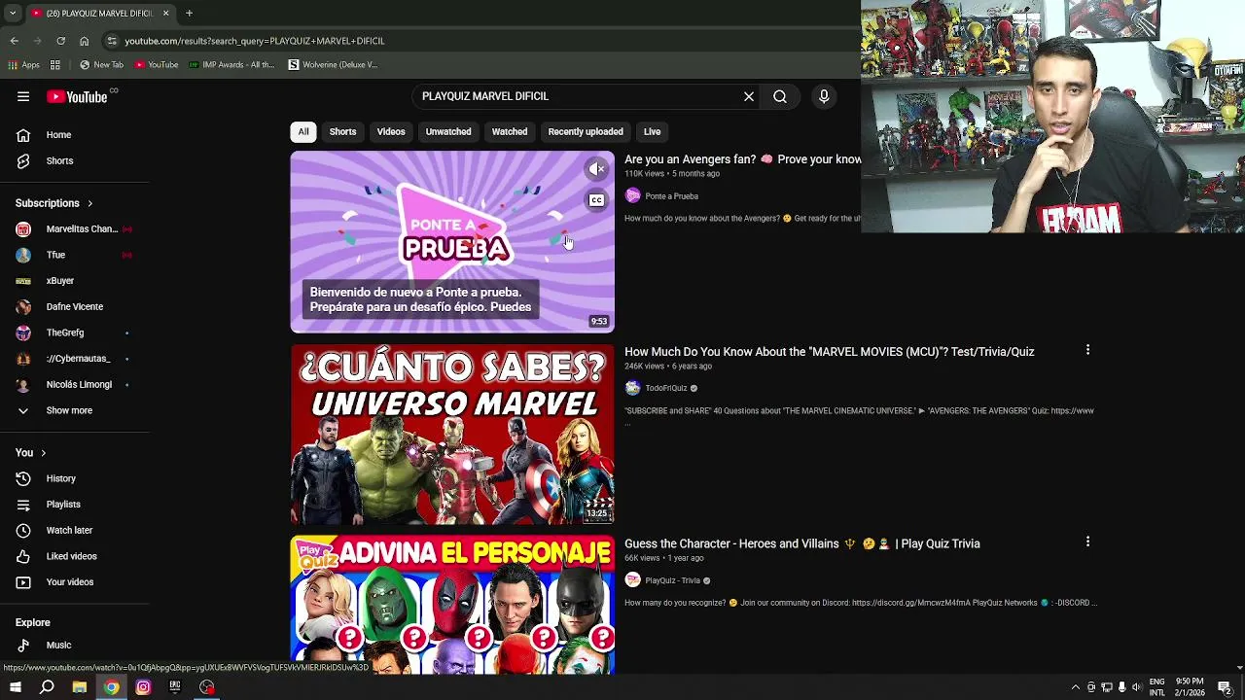The image size is (1245, 700).
Task: Open the tab search dropdown arrow
Action: (12, 14)
